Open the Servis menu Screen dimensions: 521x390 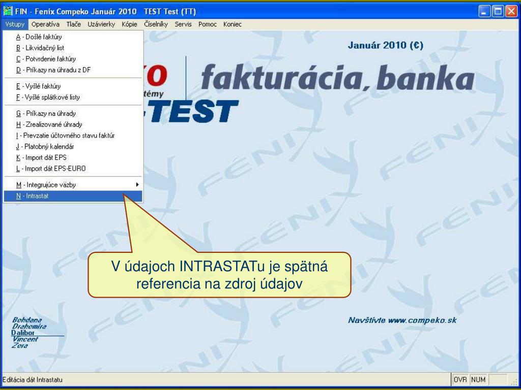click(183, 24)
